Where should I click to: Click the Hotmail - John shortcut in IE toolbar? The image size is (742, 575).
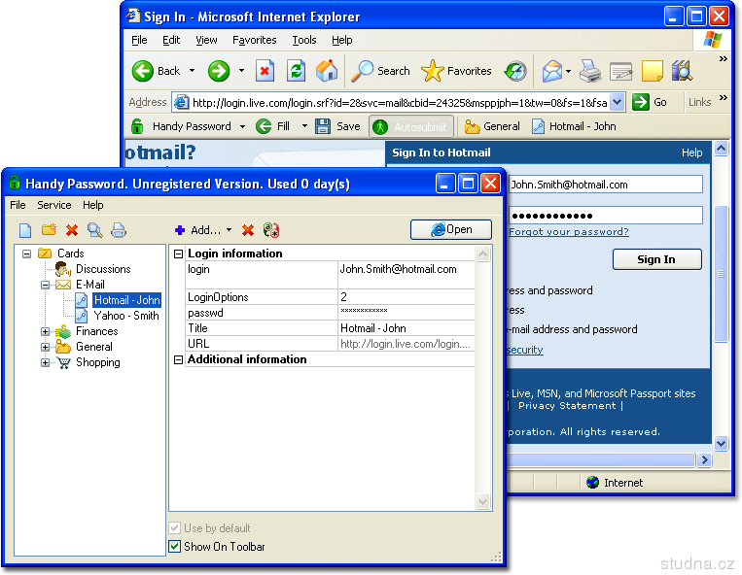click(x=575, y=126)
